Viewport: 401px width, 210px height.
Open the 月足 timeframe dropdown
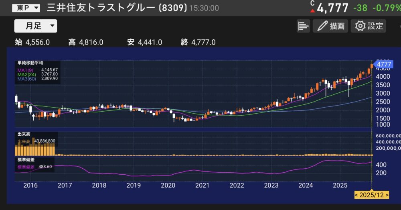[x=36, y=26]
